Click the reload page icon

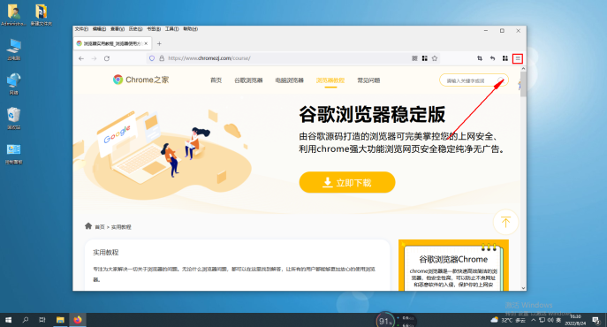click(x=107, y=58)
